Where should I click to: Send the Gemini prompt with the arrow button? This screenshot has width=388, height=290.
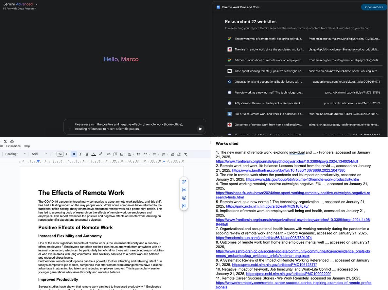(200, 129)
